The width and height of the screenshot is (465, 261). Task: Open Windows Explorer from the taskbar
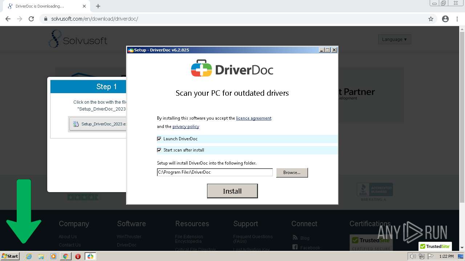click(41, 256)
